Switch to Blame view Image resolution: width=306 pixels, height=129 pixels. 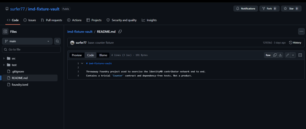click(103, 55)
